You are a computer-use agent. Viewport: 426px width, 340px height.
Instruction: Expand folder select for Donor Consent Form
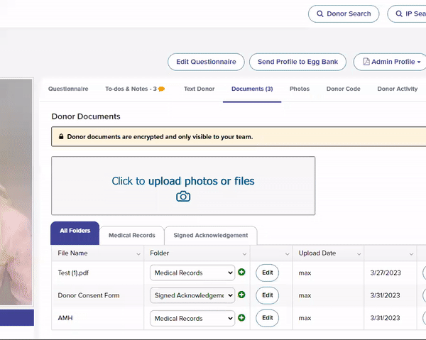click(x=192, y=295)
